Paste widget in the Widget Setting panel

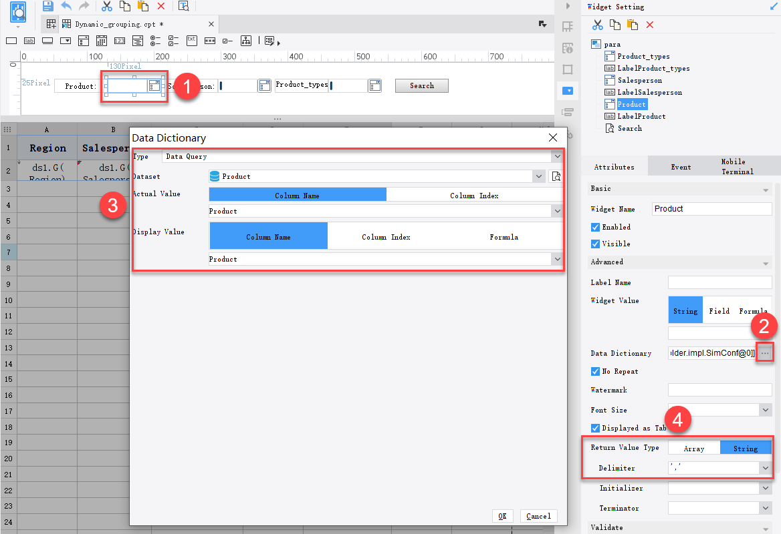pyautogui.click(x=631, y=23)
